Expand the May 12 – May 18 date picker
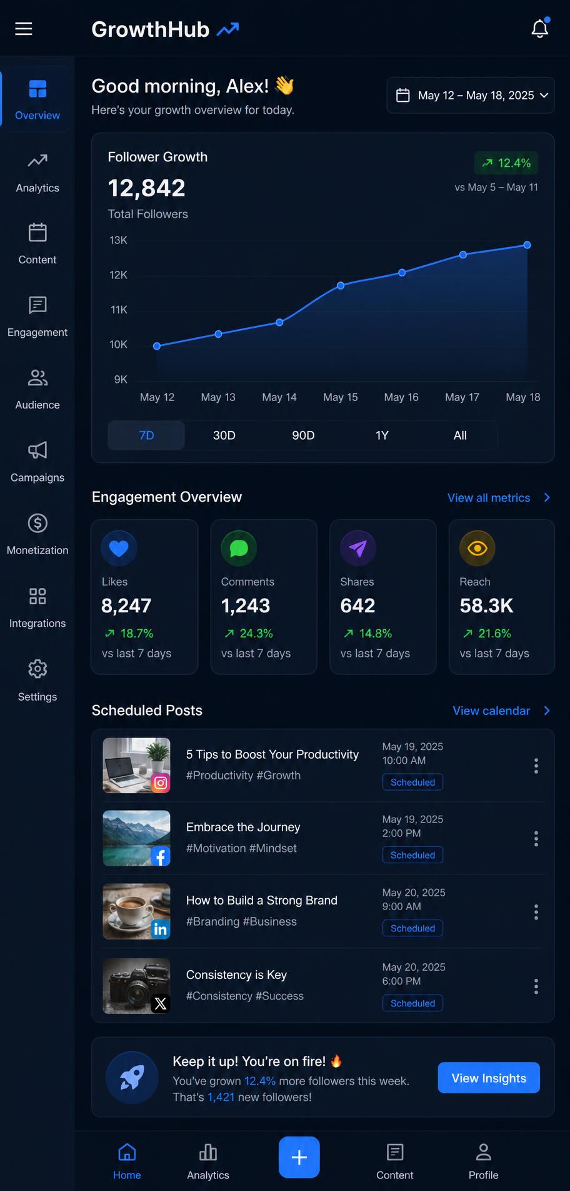 (x=471, y=95)
